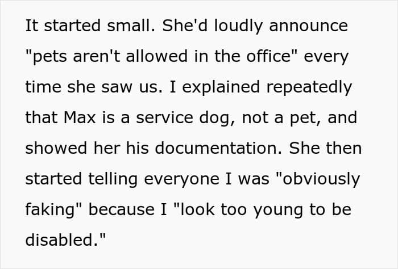398x269 pixels.
Task: Click the quoted word "obviously"
Action: pos(317,179)
